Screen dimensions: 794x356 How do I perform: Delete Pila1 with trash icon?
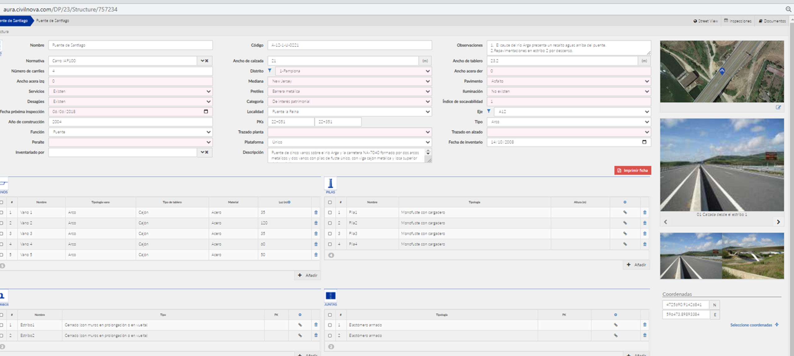tap(645, 212)
